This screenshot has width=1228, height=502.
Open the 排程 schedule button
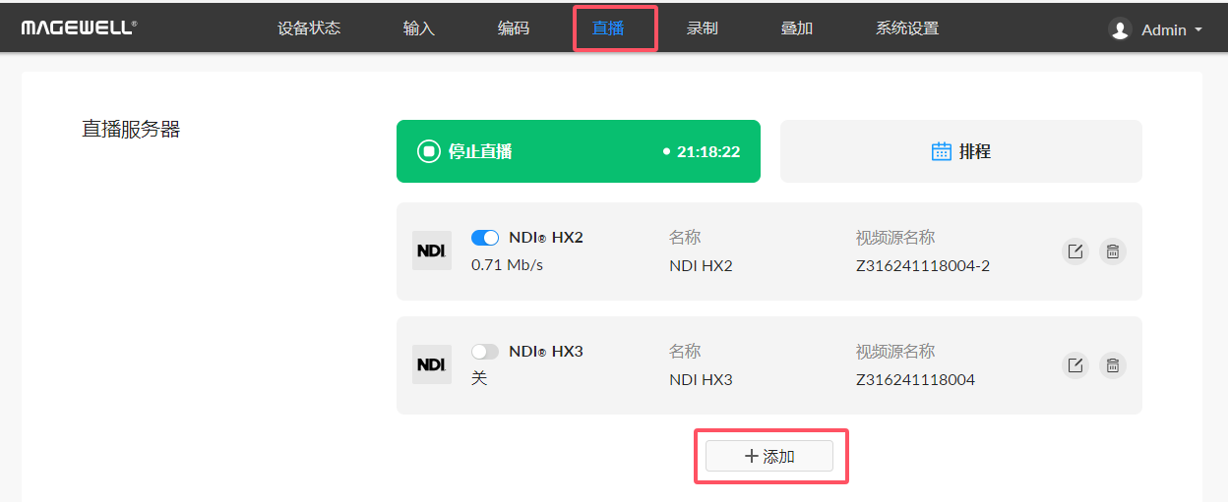[x=961, y=151]
